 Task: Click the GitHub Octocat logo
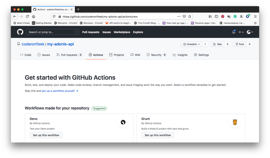(x=20, y=32)
